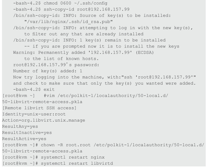The width and height of the screenshot is (207, 167).
Task: Select the known hosts line
Action: (61, 59)
